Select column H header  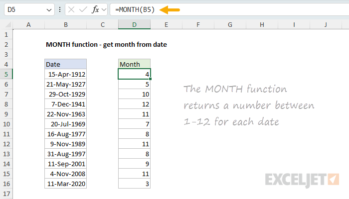click(262, 24)
